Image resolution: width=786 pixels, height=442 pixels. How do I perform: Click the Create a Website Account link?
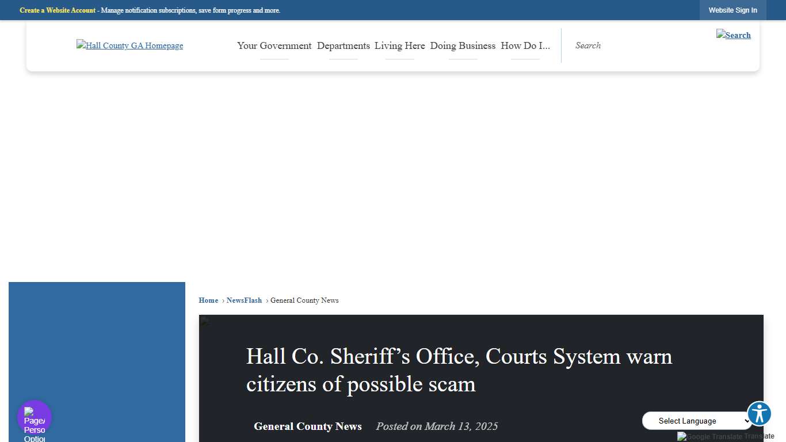coord(58,10)
